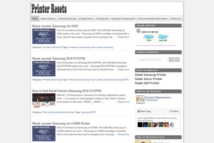The width and height of the screenshot is (214, 143).
Task: Like page with Thích Trang button
Action: pyautogui.click(x=144, y=112)
